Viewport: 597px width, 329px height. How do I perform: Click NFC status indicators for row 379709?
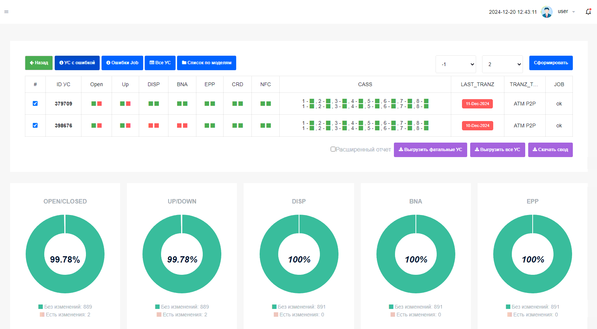[x=266, y=104]
